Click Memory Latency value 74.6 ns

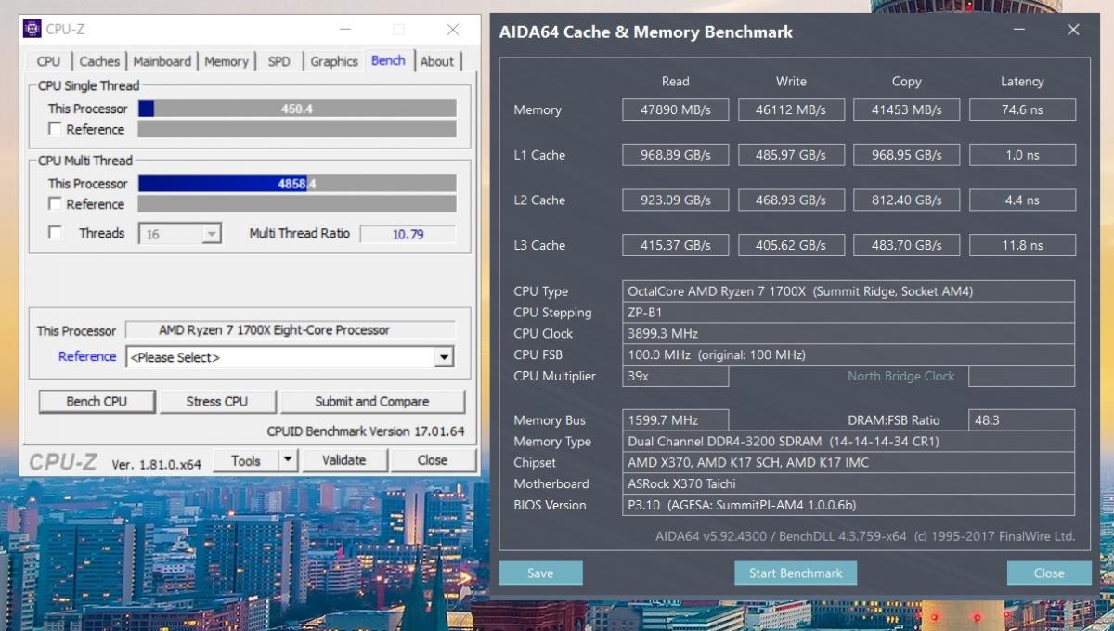coord(1023,109)
